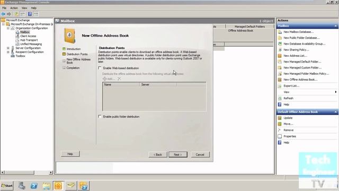
Task: Click New Mailbox Database action link
Action: coord(298,32)
